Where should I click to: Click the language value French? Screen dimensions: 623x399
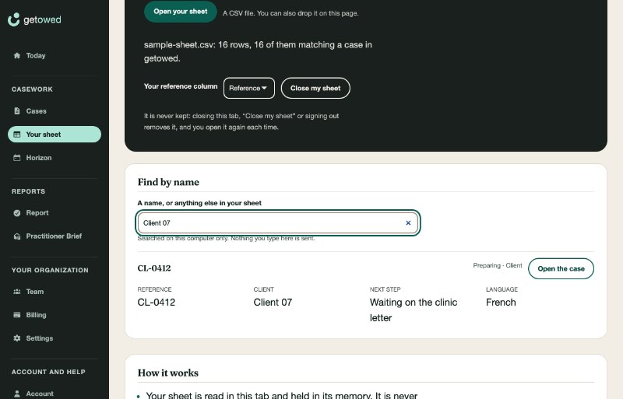click(501, 302)
